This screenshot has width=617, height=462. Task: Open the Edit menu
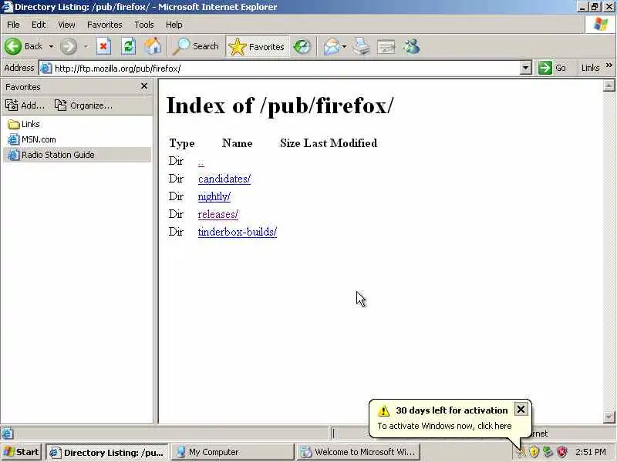click(x=39, y=25)
